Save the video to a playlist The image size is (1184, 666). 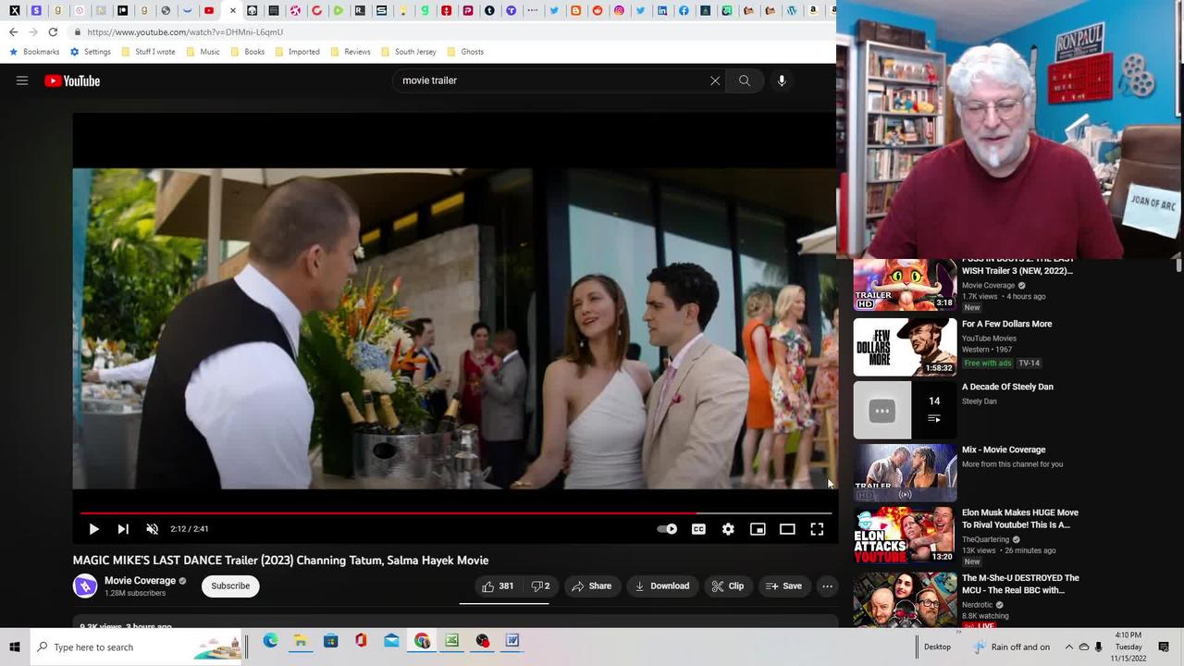pyautogui.click(x=784, y=586)
